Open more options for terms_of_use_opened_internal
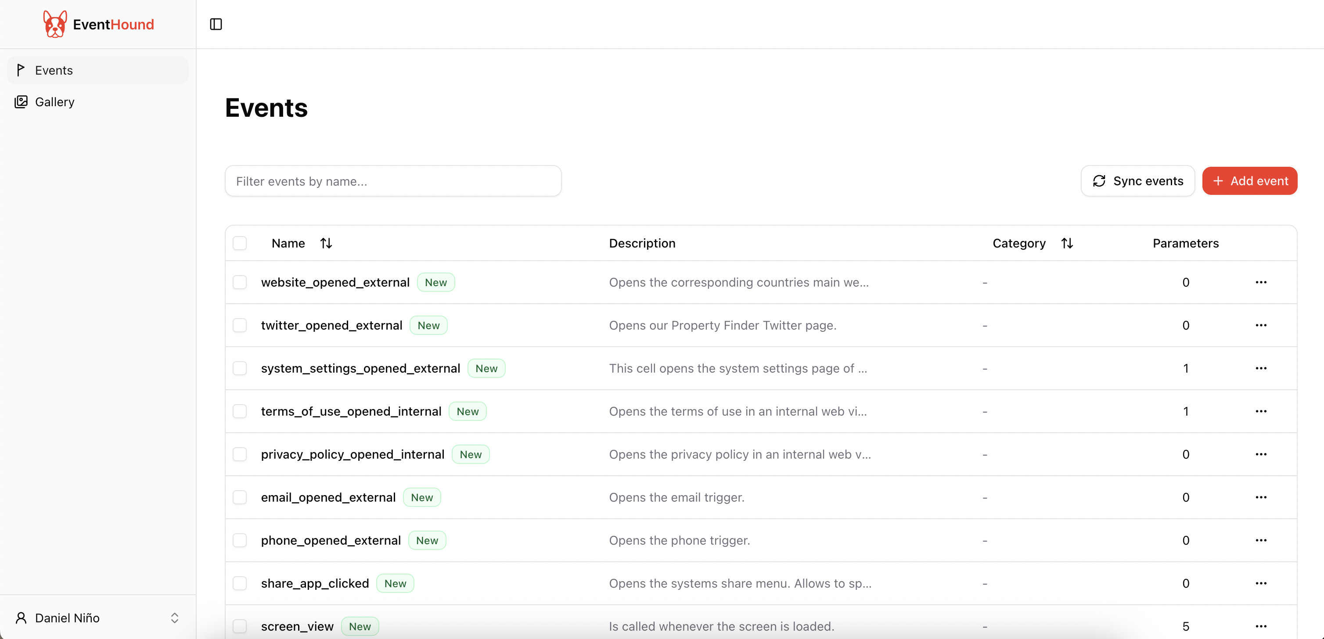The image size is (1324, 639). click(x=1261, y=412)
